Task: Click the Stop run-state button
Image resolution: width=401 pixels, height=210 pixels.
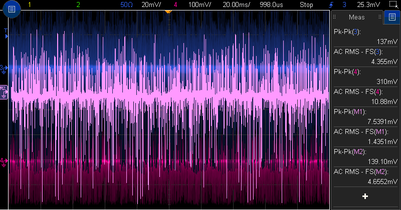Action: click(306, 4)
